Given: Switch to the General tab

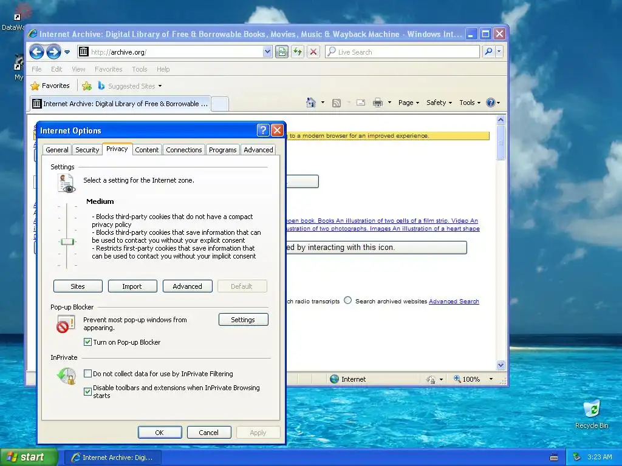Looking at the screenshot, I should pos(56,150).
